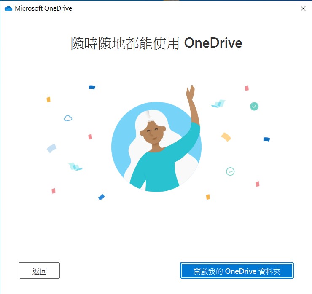Click the raised hand of the woman
312x294 pixels.
[190, 92]
